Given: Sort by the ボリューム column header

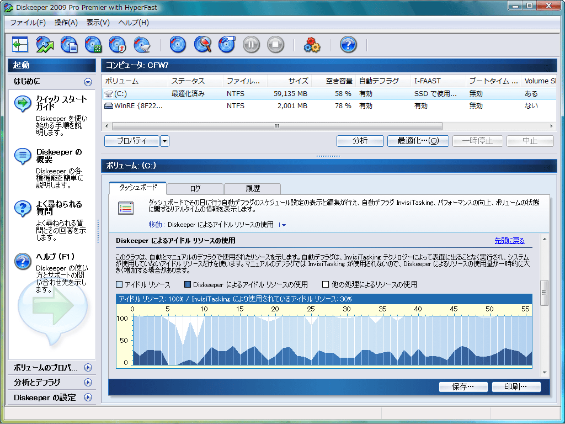Looking at the screenshot, I should (135, 81).
